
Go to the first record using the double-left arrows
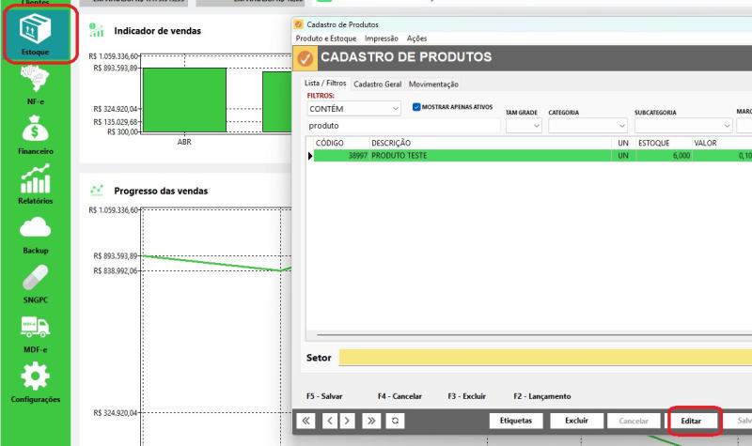pos(306,421)
